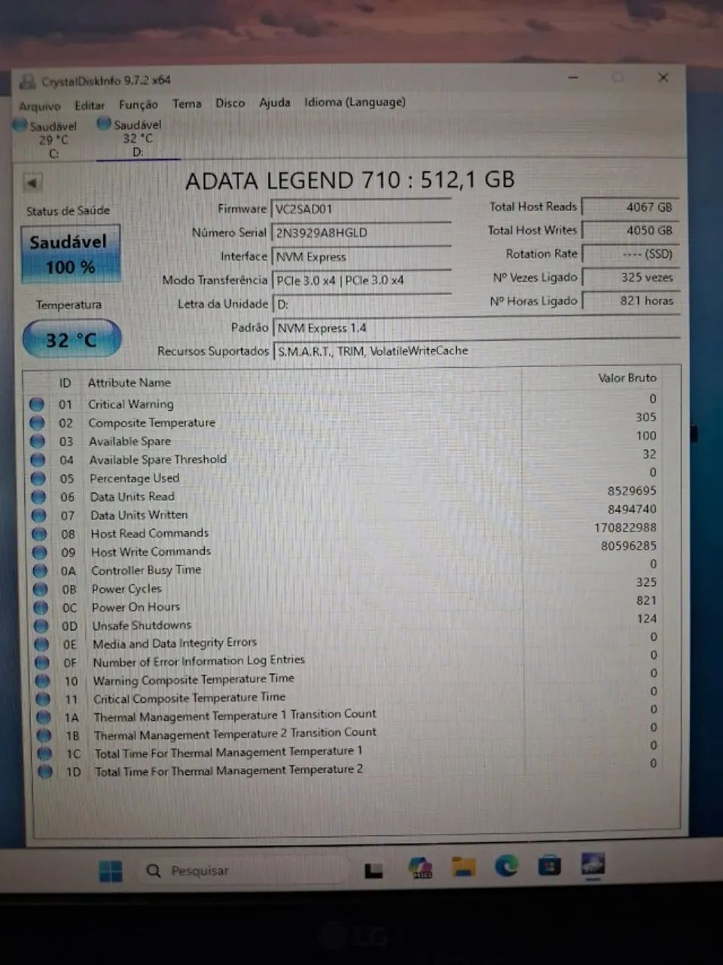
Task: Open the Tema menu
Action: [187, 103]
